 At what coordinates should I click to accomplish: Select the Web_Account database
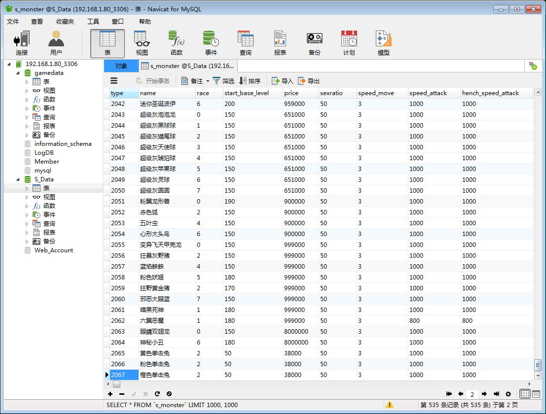pos(54,250)
